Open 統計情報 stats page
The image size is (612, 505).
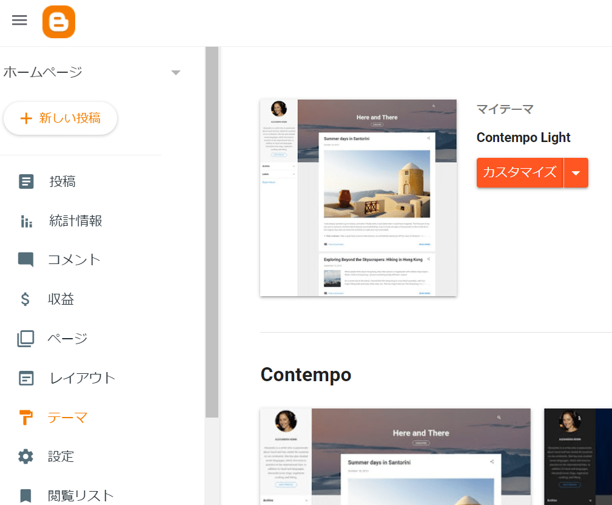(x=76, y=221)
